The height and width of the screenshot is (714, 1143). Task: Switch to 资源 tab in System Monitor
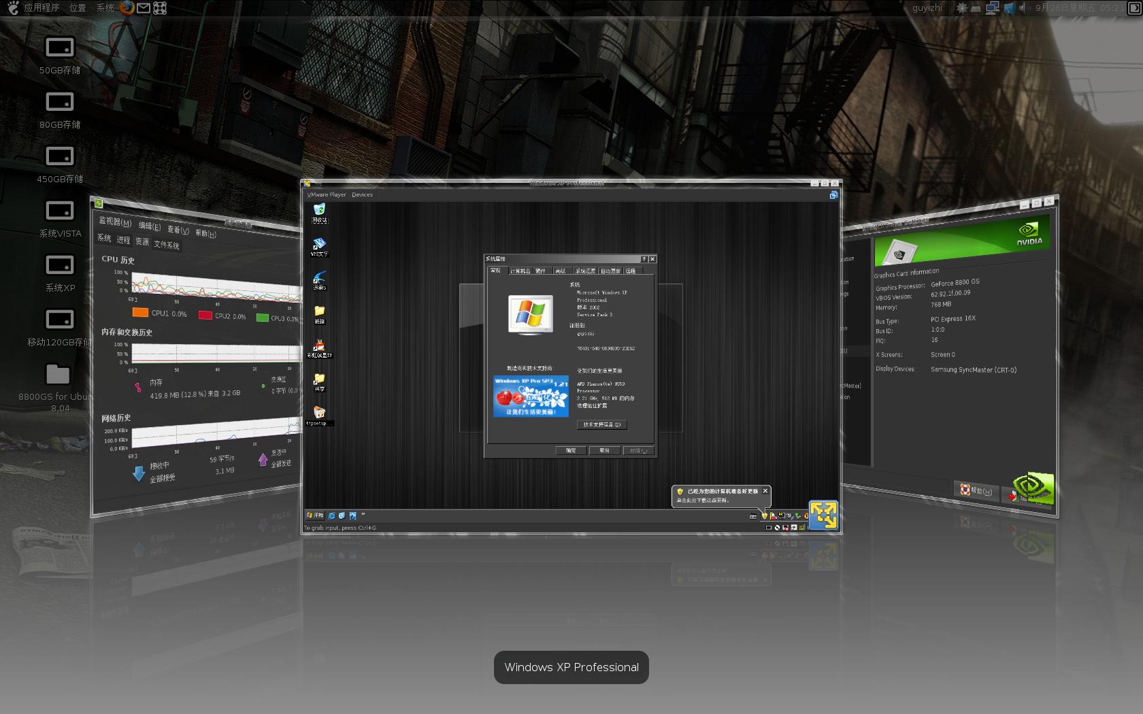tap(142, 241)
